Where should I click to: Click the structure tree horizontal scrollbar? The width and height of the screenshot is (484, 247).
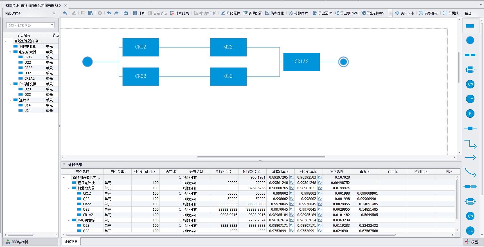click(x=21, y=235)
